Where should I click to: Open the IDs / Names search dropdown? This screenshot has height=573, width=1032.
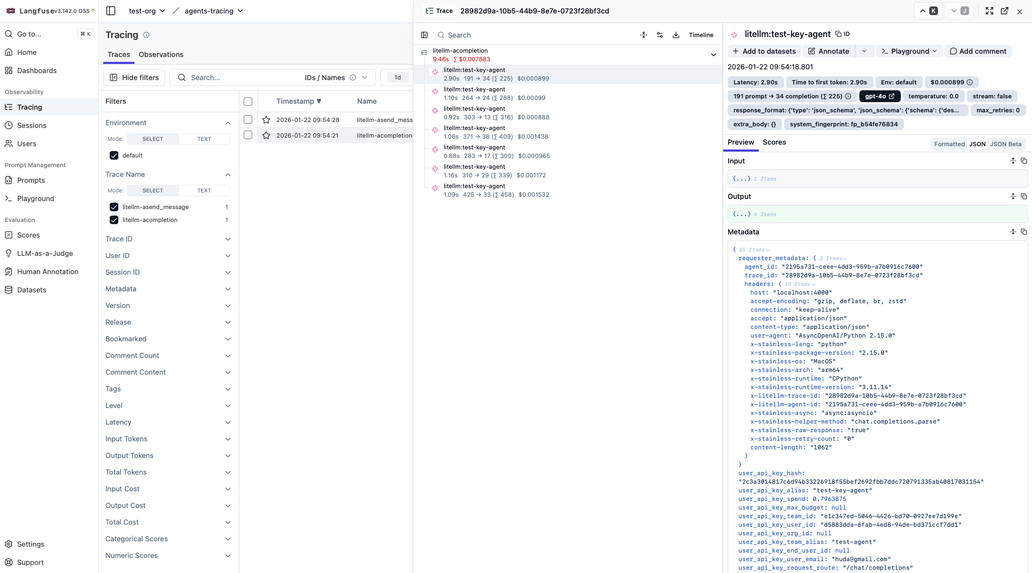(x=336, y=77)
